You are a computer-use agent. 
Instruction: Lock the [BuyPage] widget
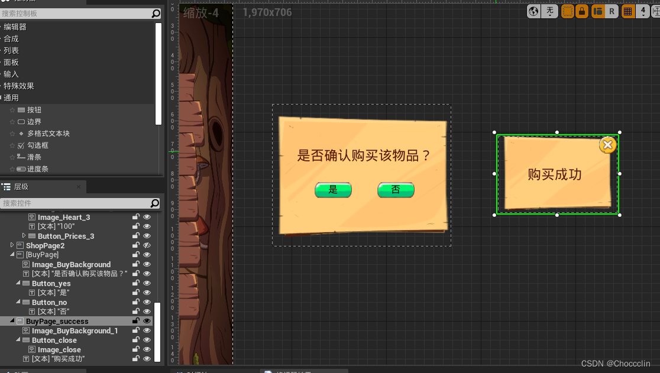tap(136, 254)
